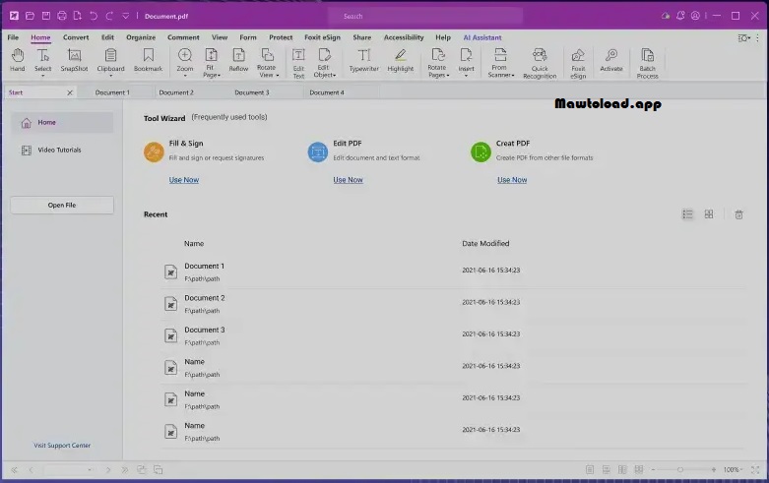Select the Typewriter tool

click(x=364, y=60)
